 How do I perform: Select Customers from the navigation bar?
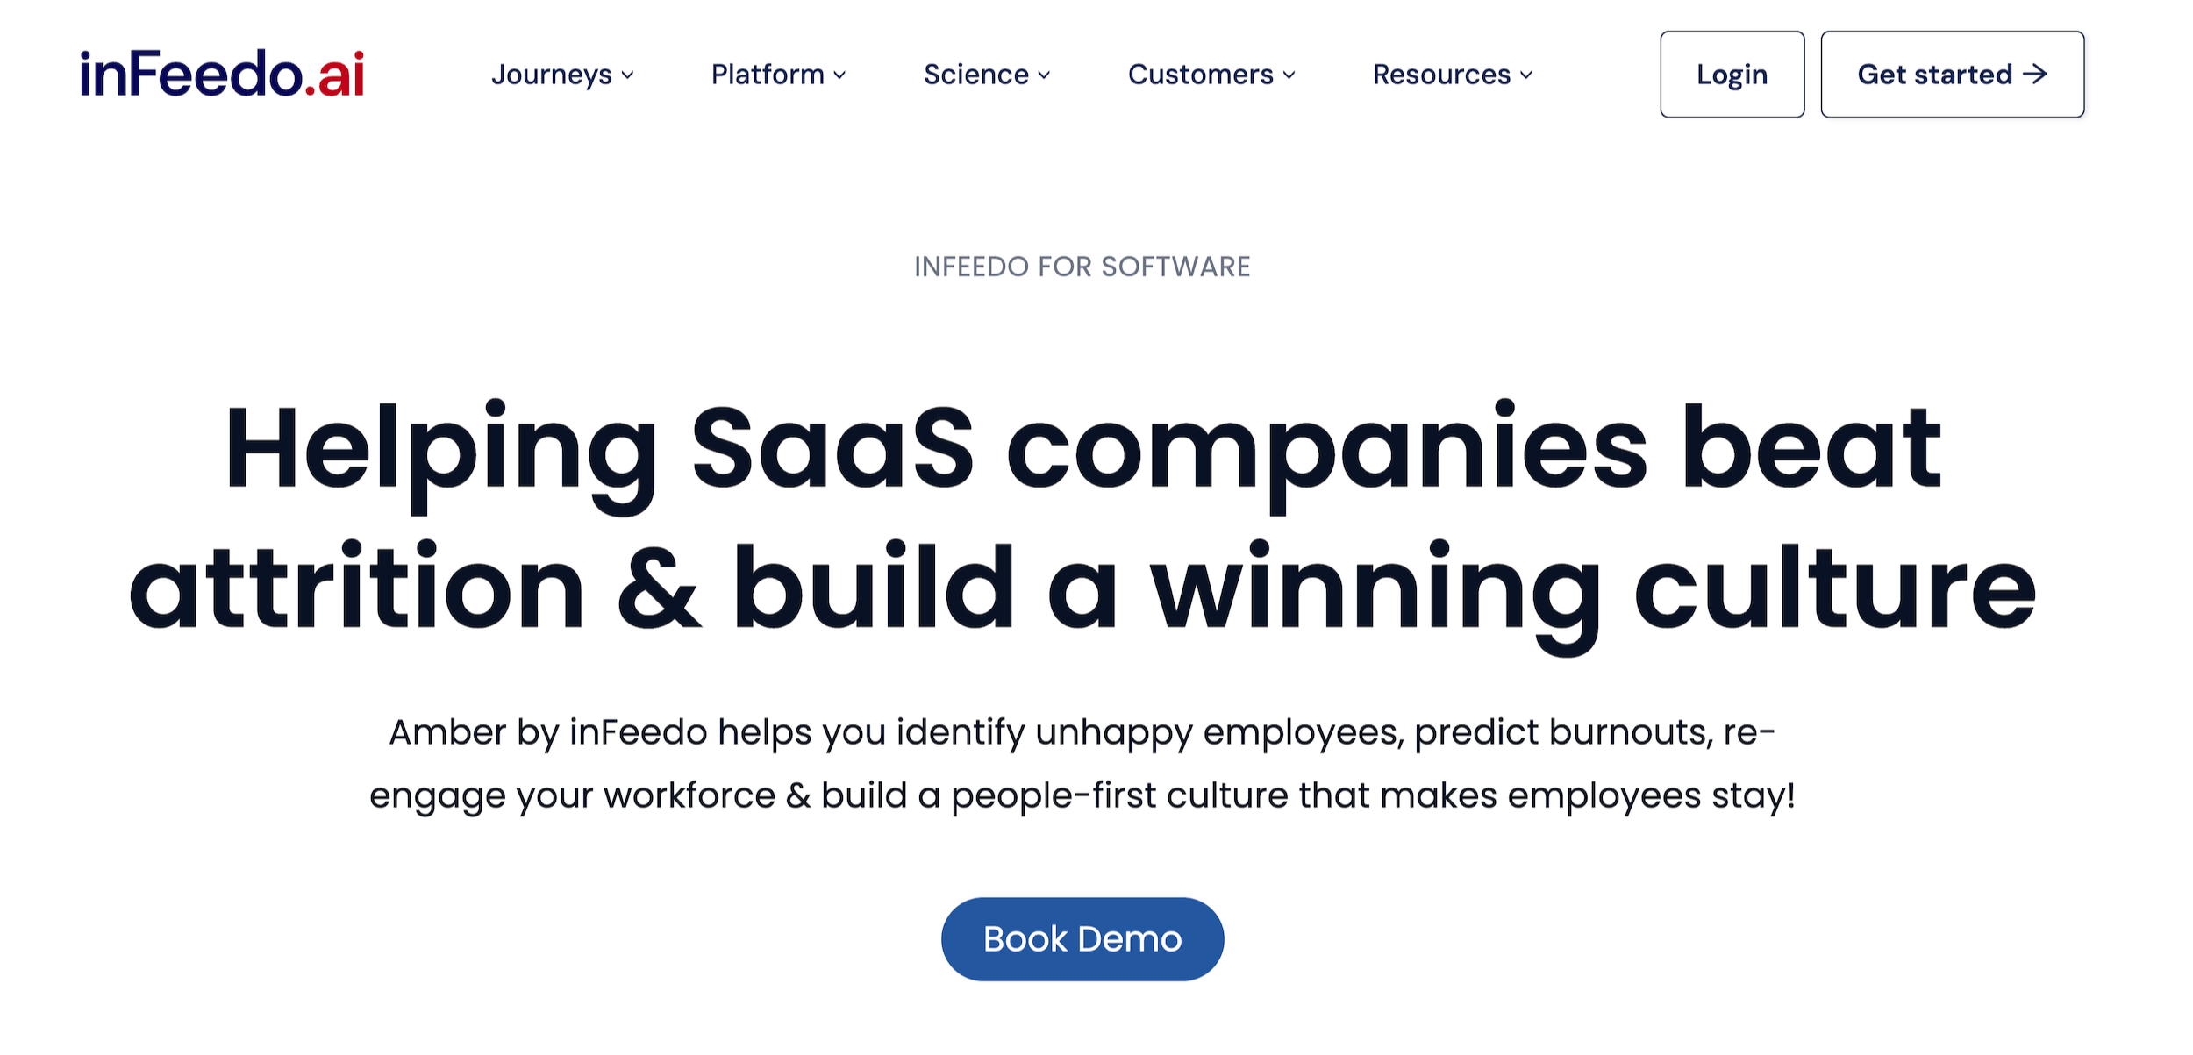point(1200,75)
